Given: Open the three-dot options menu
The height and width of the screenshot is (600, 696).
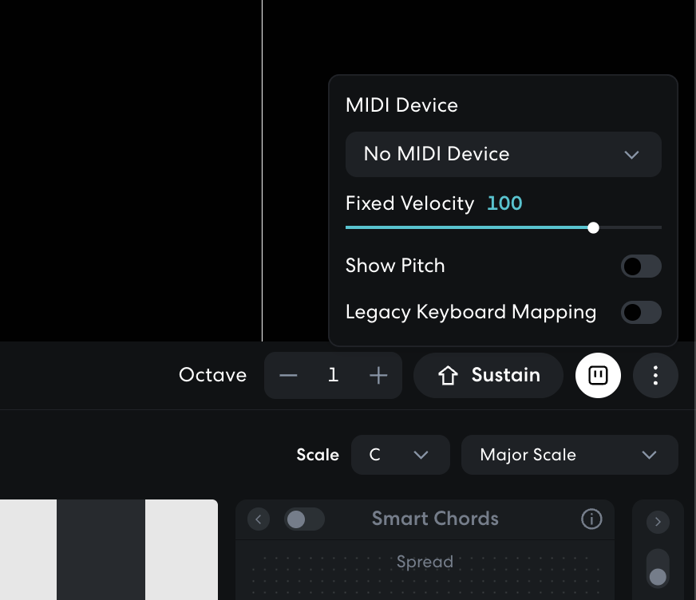Looking at the screenshot, I should [655, 375].
